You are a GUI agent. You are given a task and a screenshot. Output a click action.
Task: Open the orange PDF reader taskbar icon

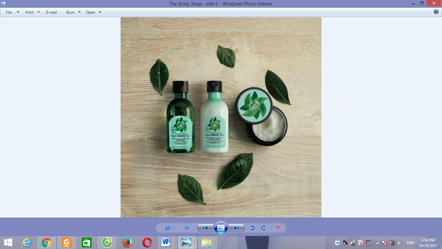[x=67, y=243]
